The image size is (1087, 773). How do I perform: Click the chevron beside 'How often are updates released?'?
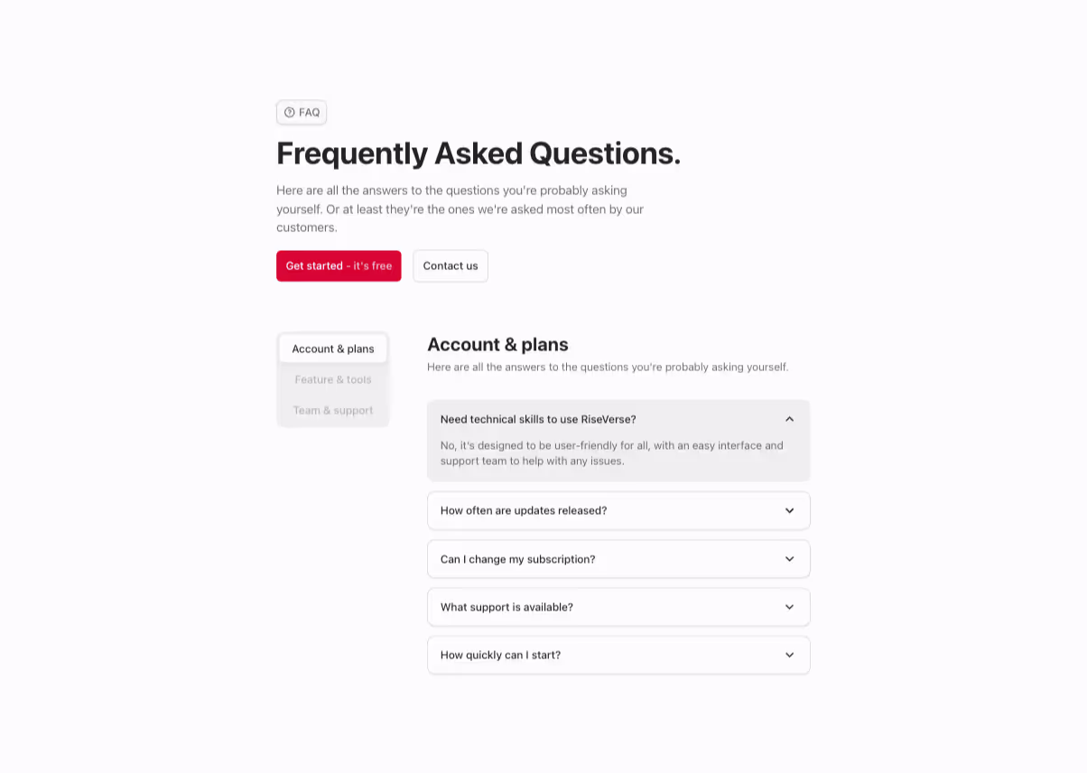(788, 510)
